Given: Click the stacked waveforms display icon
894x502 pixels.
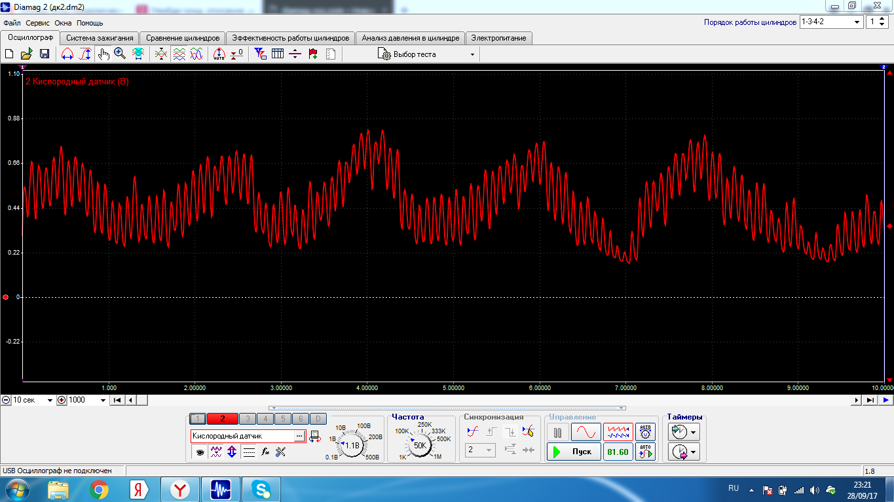Looking at the screenshot, I should pyautogui.click(x=179, y=54).
